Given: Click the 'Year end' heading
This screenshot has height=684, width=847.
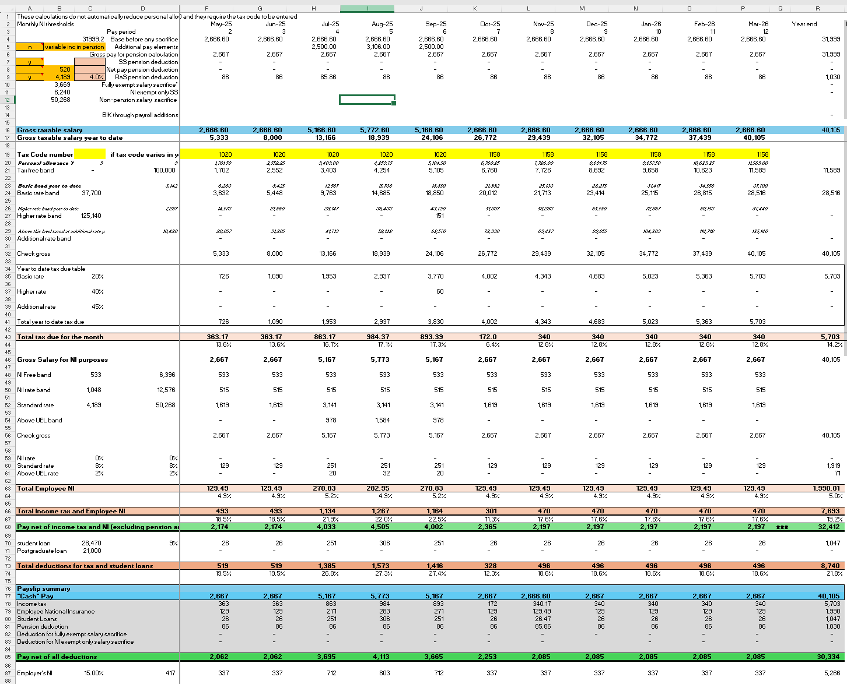Looking at the screenshot, I should click(804, 24).
